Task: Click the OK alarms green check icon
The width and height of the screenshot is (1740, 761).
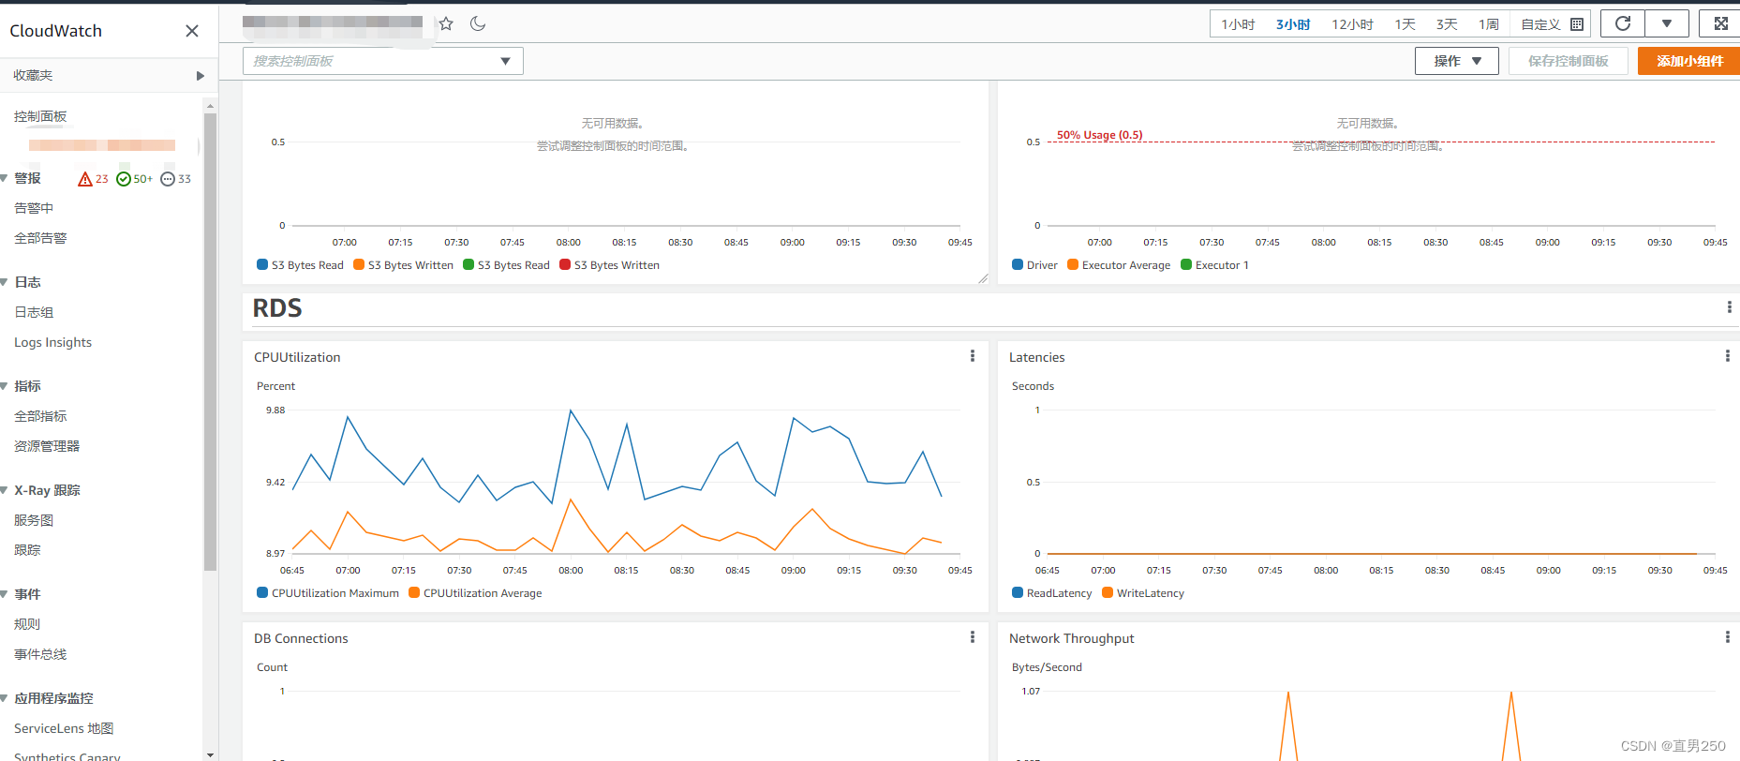Action: (124, 179)
